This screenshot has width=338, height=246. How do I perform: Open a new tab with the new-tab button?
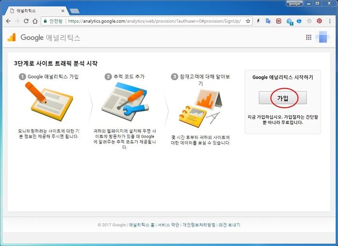click(74, 11)
